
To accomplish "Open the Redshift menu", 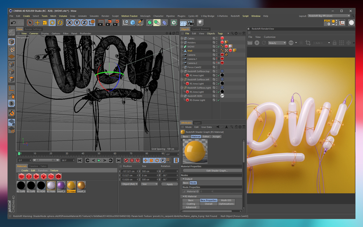I will click(x=235, y=16).
